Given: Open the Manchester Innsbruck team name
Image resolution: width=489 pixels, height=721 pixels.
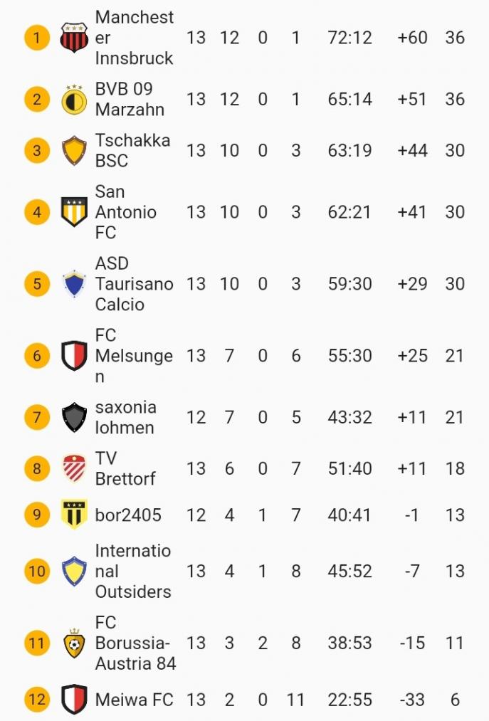Looking at the screenshot, I should coord(135,38).
